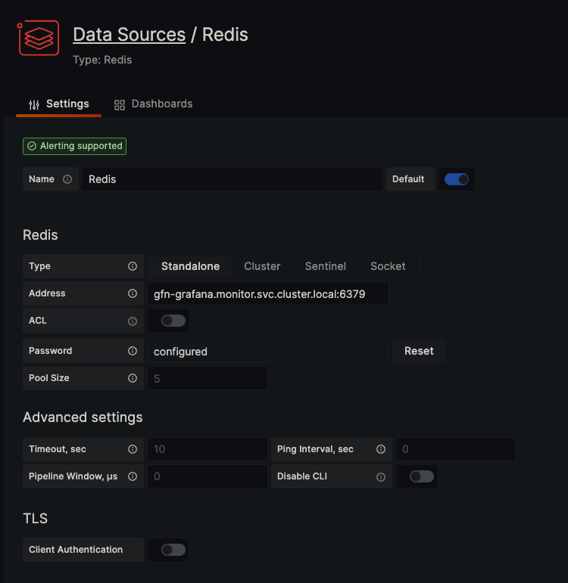The height and width of the screenshot is (583, 568).
Task: Go to Data Sources breadcrumb link
Action: click(130, 35)
